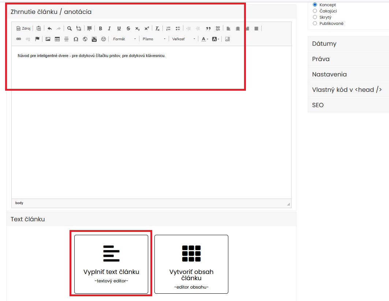The width and height of the screenshot is (389, 301).
Task: Open the special character Omega tool
Action: [76, 39]
